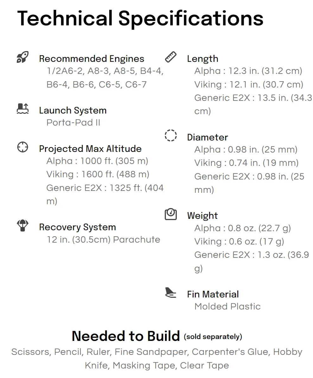Click the parachute icon beside Recovery System

click(x=22, y=225)
